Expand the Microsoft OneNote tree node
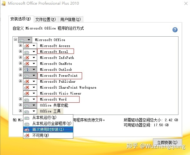The width and height of the screenshot is (190, 155). point(20,63)
